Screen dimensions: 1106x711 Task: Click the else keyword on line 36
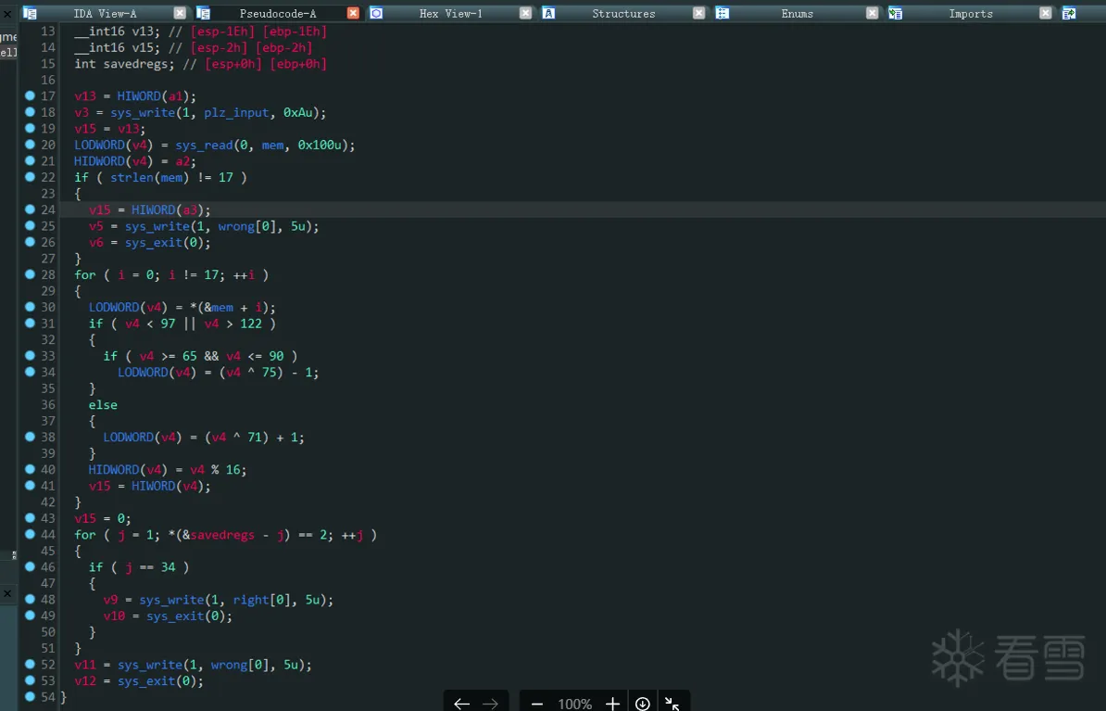click(103, 404)
